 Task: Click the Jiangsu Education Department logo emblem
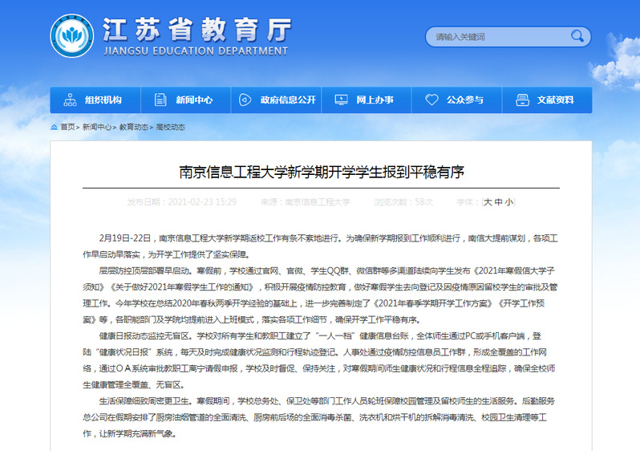pos(71,37)
